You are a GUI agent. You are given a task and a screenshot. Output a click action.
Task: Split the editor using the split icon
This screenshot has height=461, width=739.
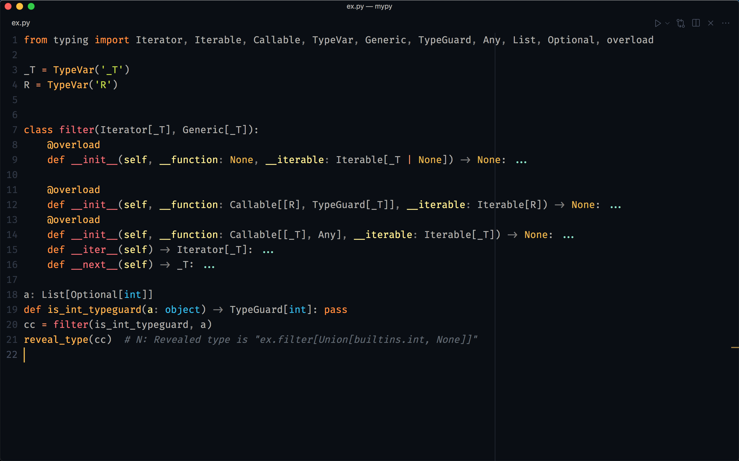pos(696,23)
